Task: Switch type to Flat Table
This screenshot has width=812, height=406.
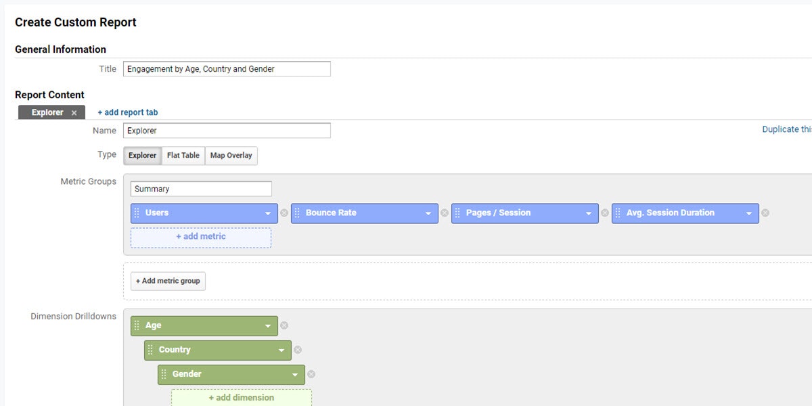Action: [x=183, y=156]
